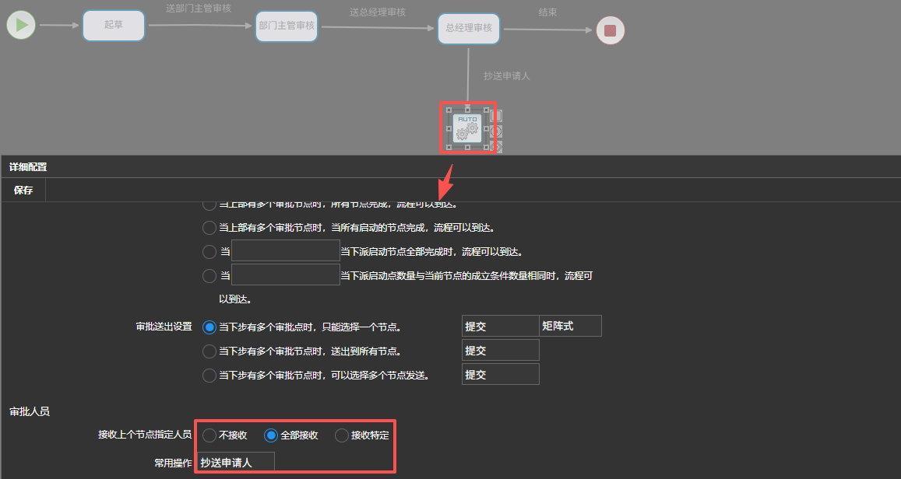Select 可以选择多个节点发送 radio option

coord(209,376)
